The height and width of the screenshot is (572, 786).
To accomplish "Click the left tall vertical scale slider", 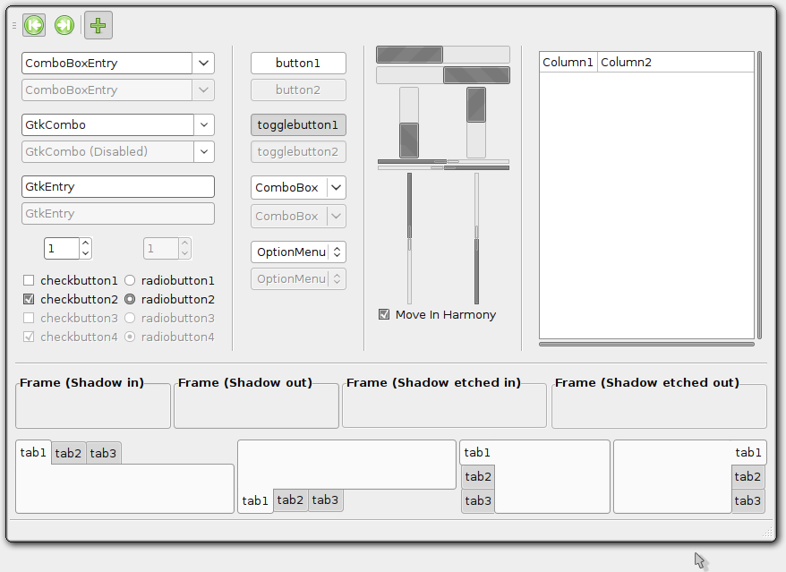I will click(x=409, y=239).
